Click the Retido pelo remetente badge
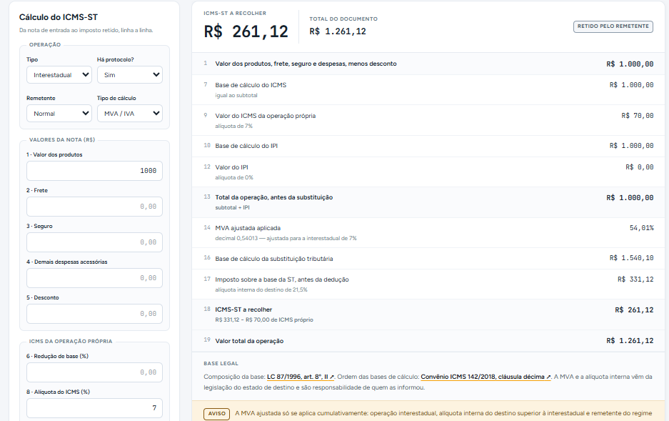The width and height of the screenshot is (669, 421). pos(613,26)
